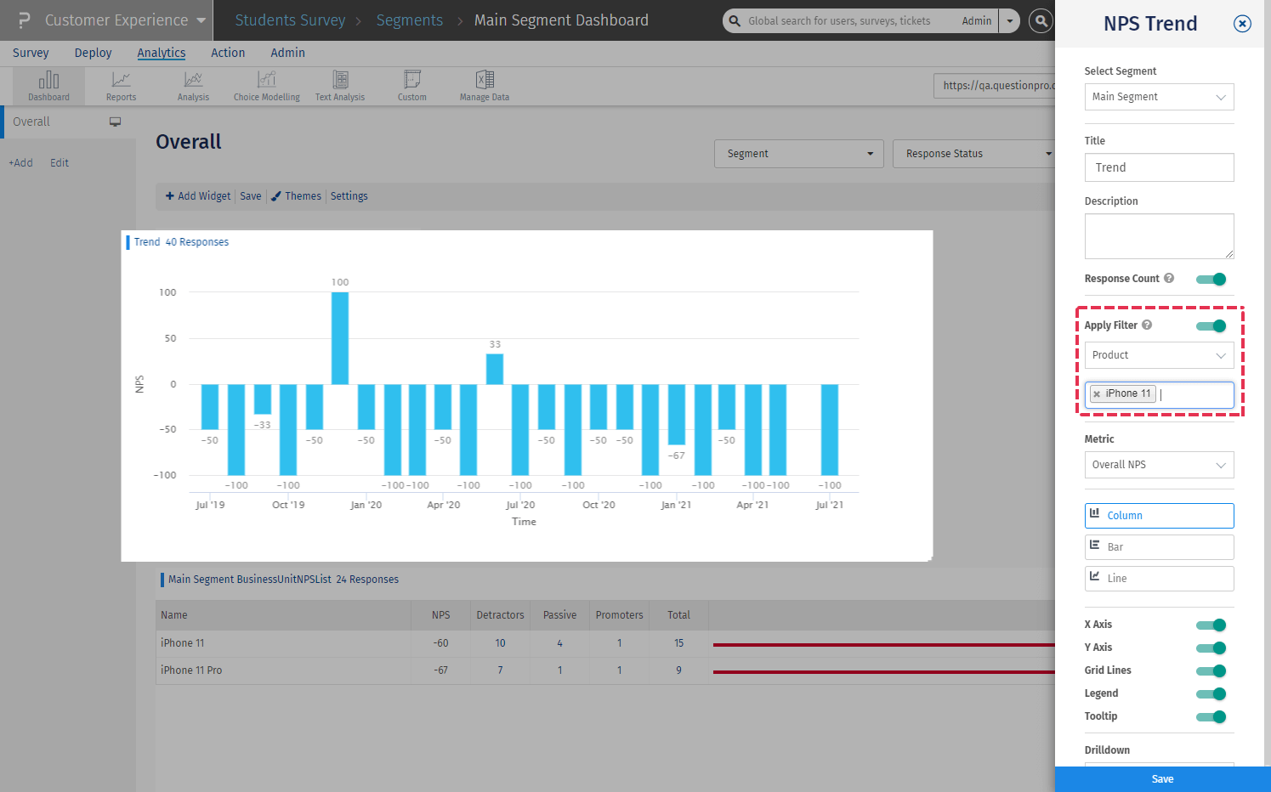Remove the iPhone 11 filter tag

(x=1097, y=394)
